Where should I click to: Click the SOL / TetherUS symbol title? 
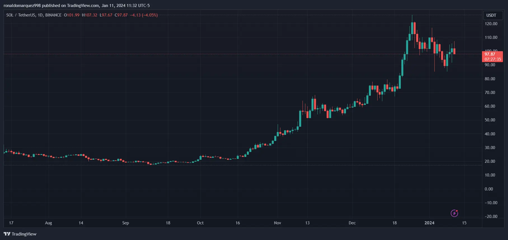click(x=21, y=15)
